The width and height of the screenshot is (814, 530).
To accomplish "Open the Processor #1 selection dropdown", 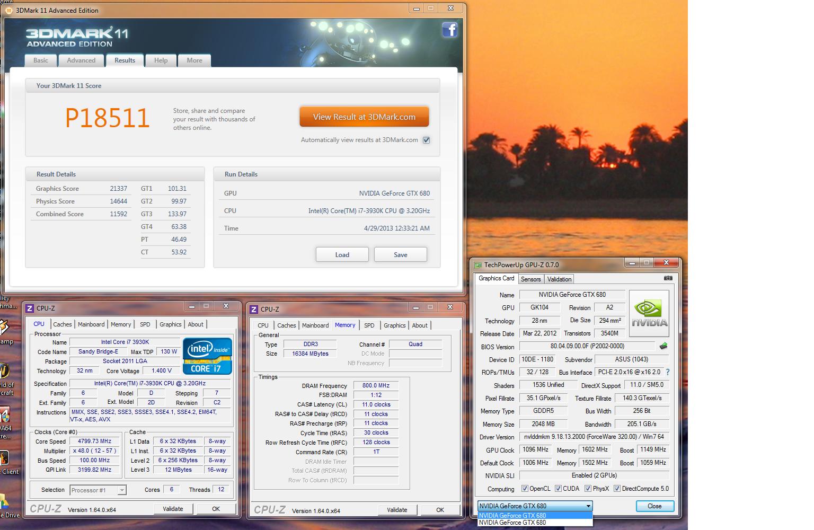I will pos(98,490).
